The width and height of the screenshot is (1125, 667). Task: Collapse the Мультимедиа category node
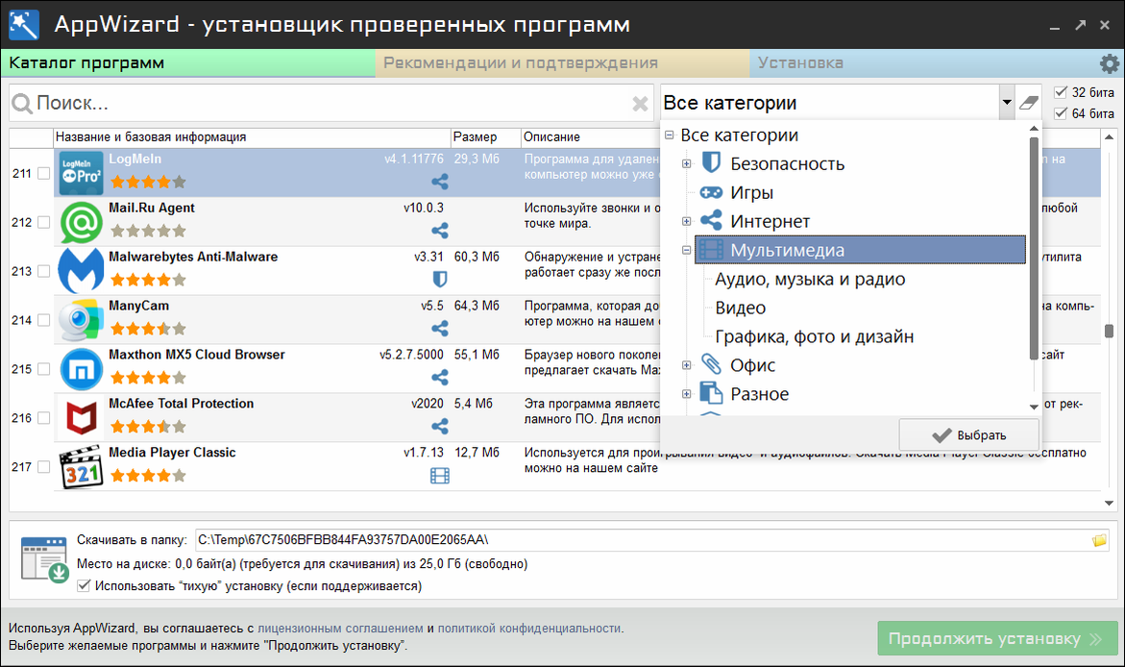point(687,250)
